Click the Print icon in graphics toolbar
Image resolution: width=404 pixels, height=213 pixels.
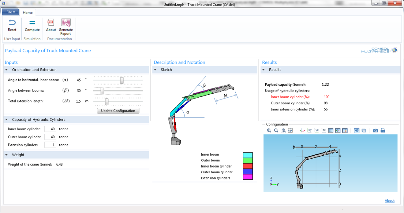(383, 131)
